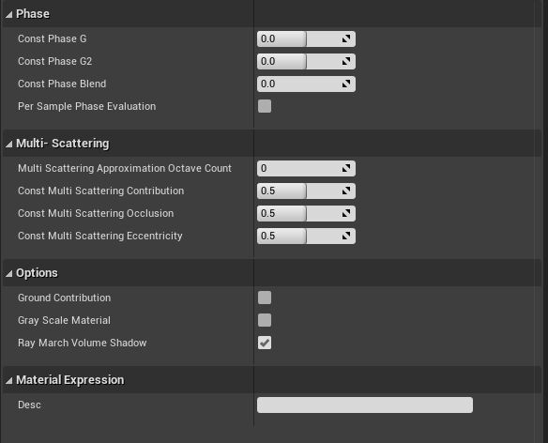Select the Const Multi Scattering Occlusion label
The image size is (548, 443).
tap(96, 214)
